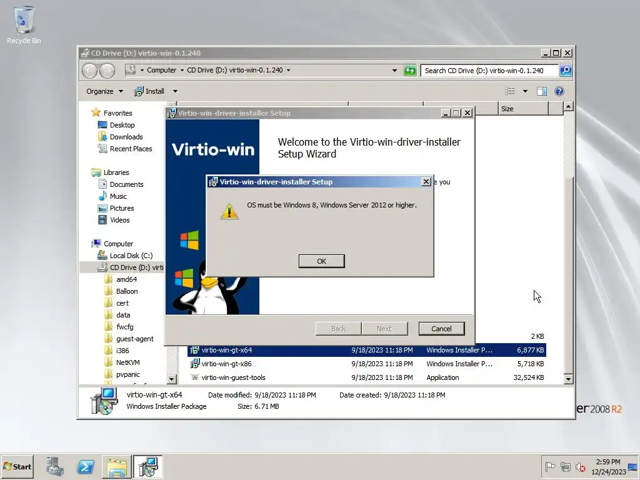Minimize the setup wizard window

445,113
